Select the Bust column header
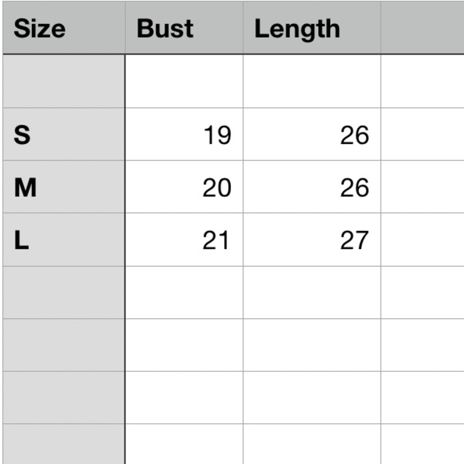The image size is (464, 464). pyautogui.click(x=184, y=28)
